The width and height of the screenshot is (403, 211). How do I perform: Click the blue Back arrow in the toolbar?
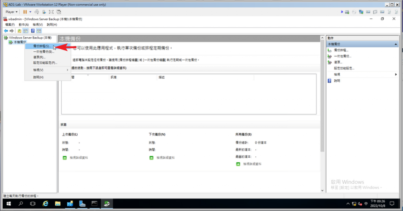[x=6, y=31]
